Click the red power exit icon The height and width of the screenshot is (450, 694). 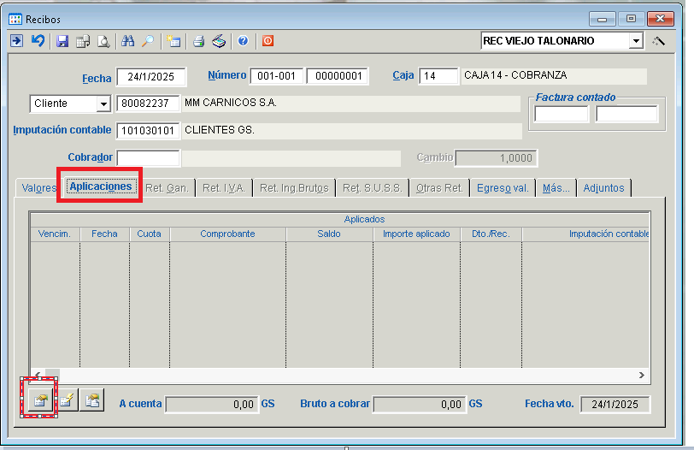coord(268,41)
